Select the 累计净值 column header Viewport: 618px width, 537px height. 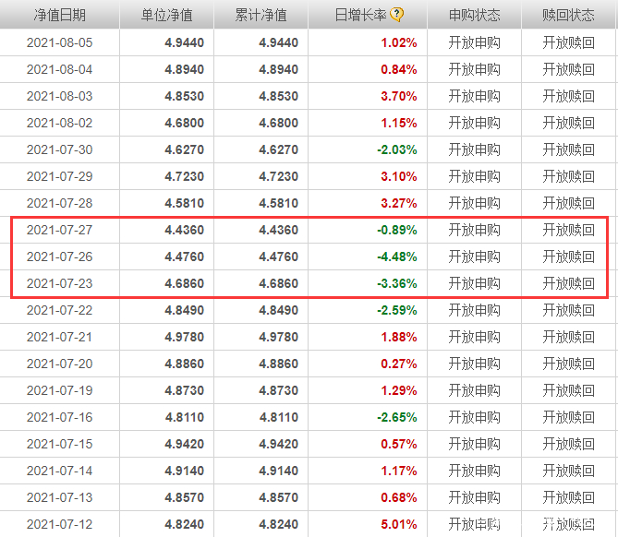pyautogui.click(x=261, y=15)
